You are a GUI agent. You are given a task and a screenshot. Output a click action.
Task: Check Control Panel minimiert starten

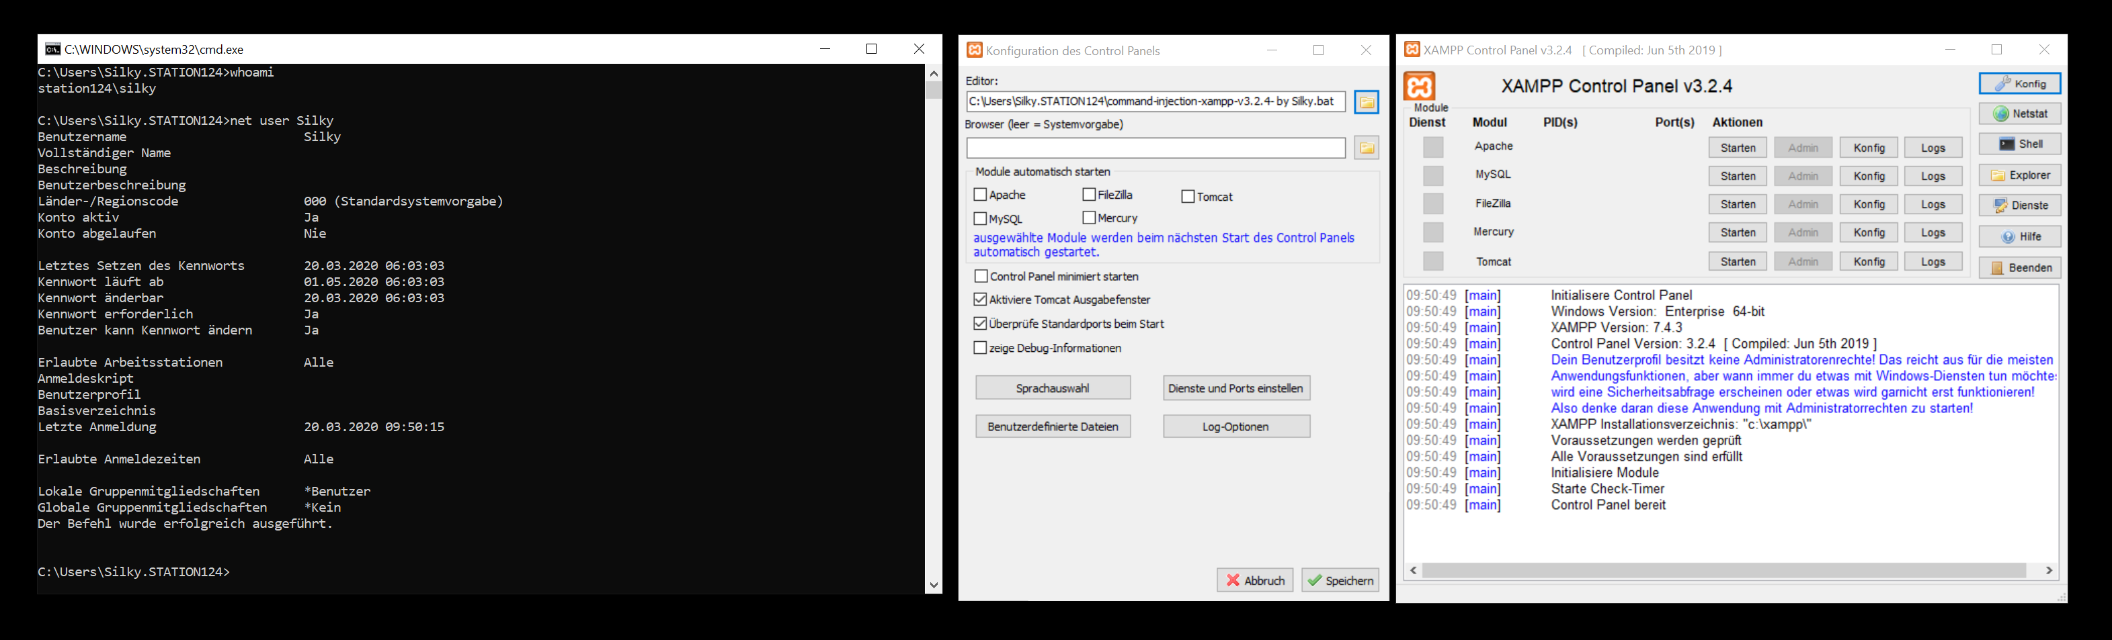[x=981, y=276]
